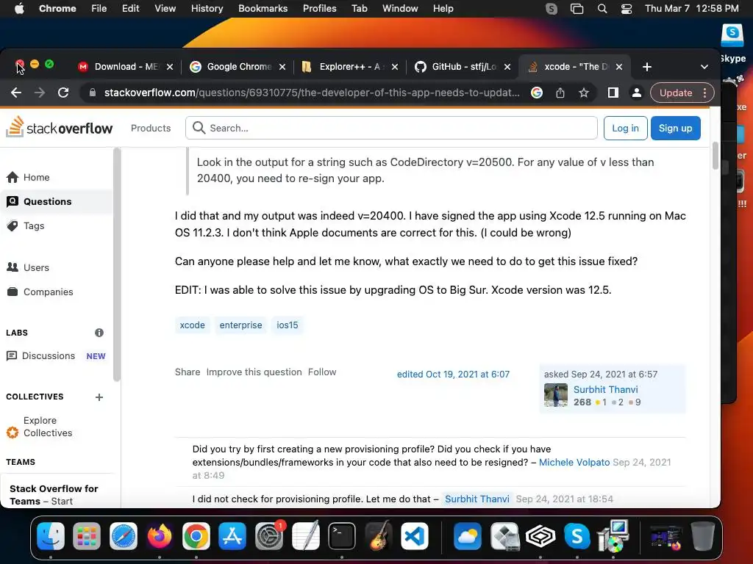Click Chrome's Update button
The height and width of the screenshot is (564, 753).
(x=676, y=93)
